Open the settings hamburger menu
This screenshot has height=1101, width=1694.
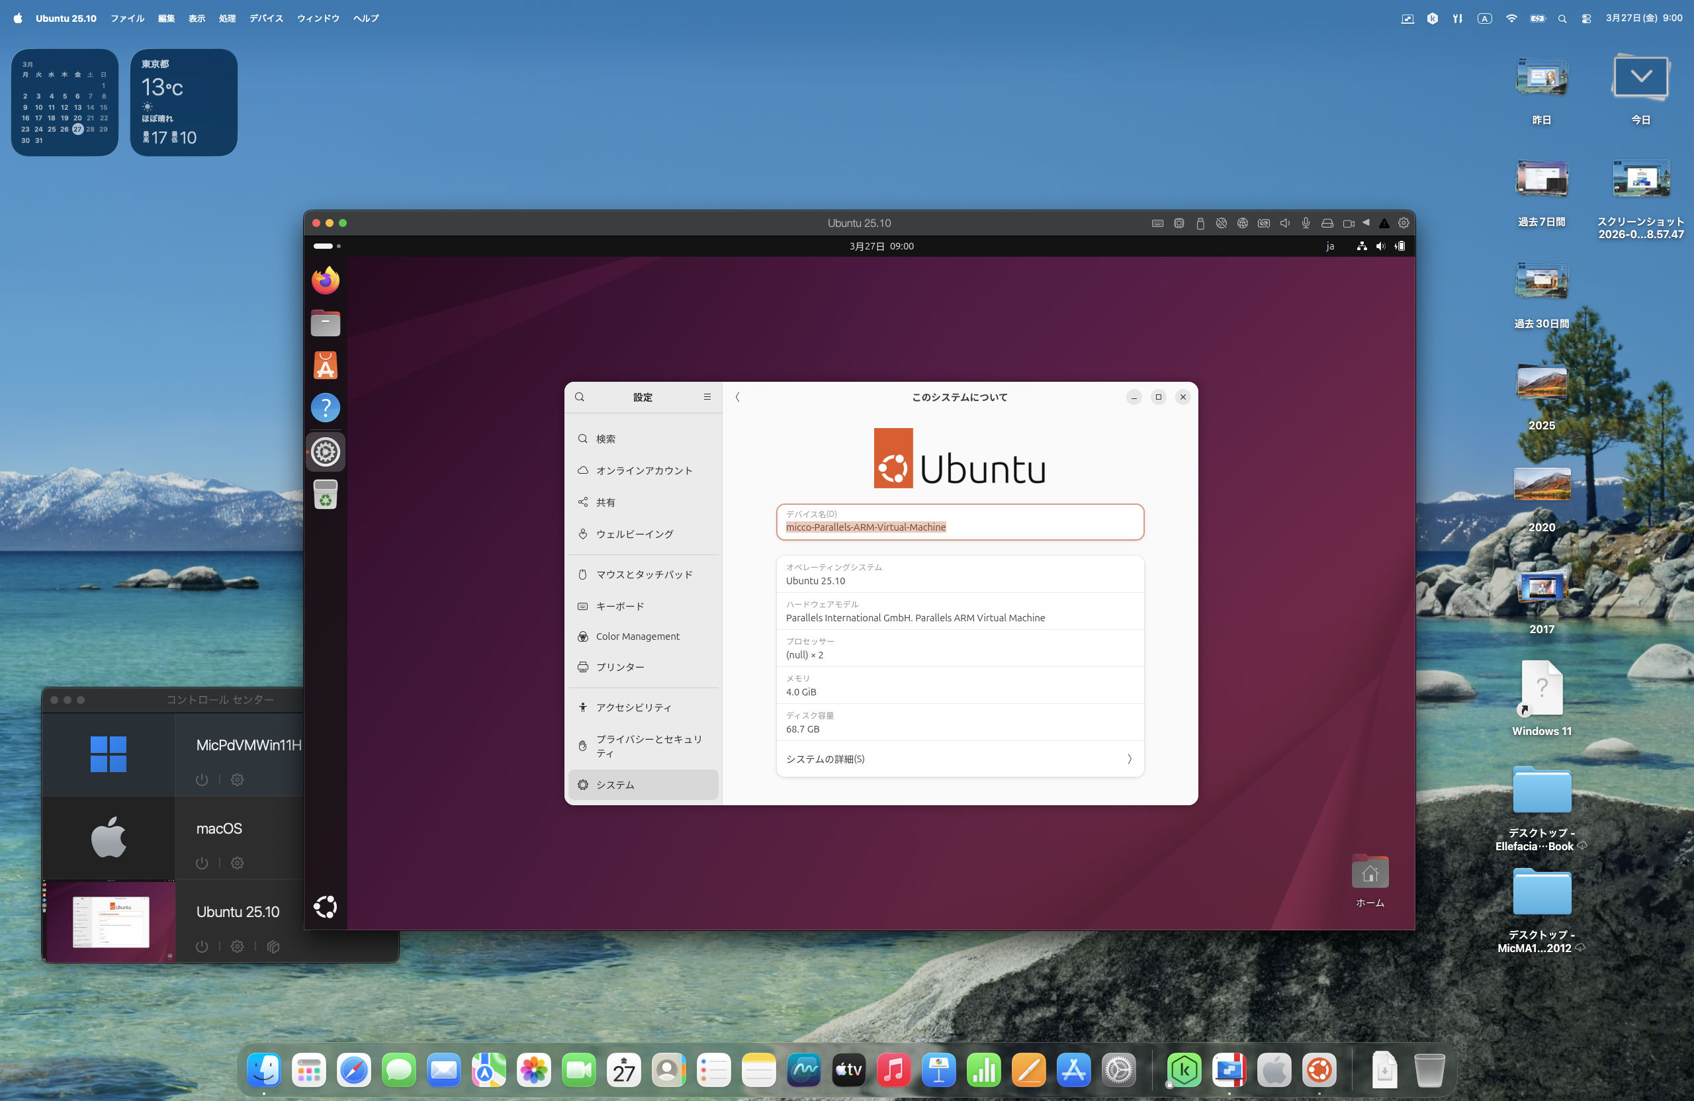[x=707, y=397]
